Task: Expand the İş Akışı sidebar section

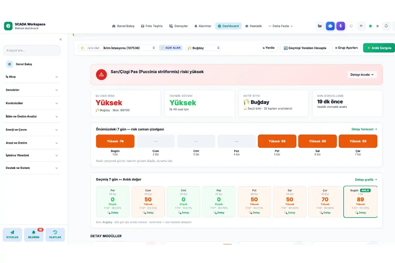Action: [32, 77]
